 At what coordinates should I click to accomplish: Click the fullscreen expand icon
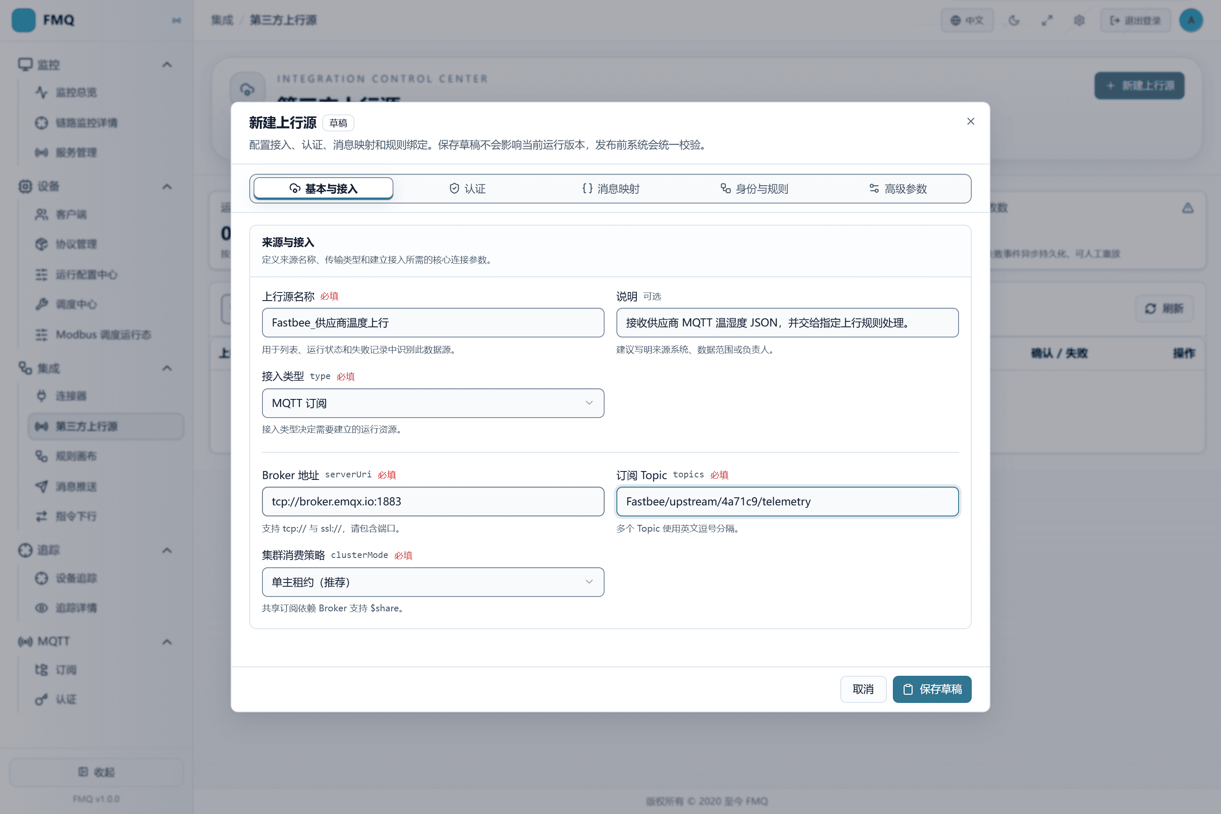[x=1047, y=20]
